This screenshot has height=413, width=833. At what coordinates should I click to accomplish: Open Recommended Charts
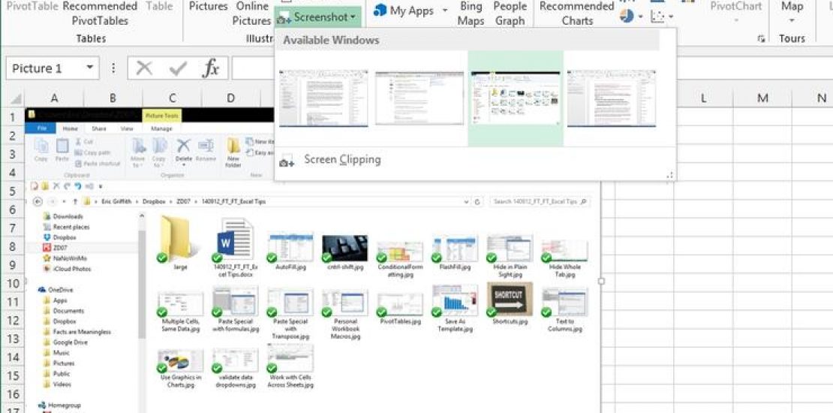[x=577, y=14]
